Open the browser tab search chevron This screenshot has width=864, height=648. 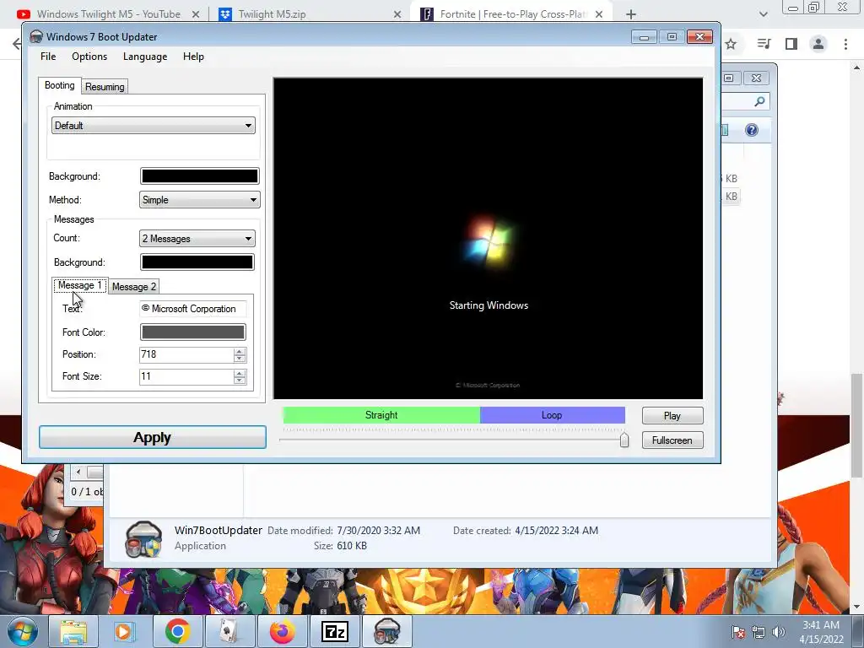point(763,14)
